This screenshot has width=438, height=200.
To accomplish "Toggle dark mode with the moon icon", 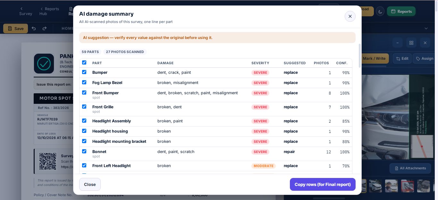I will [380, 12].
